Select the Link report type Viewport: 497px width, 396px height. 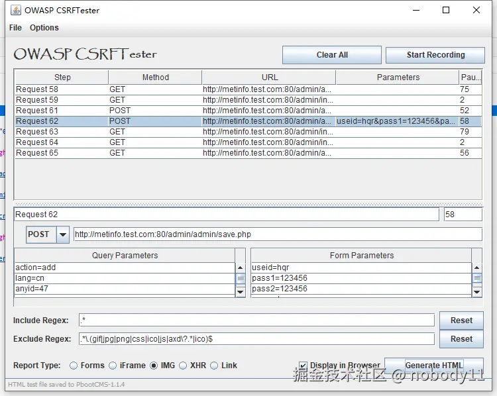(214, 366)
